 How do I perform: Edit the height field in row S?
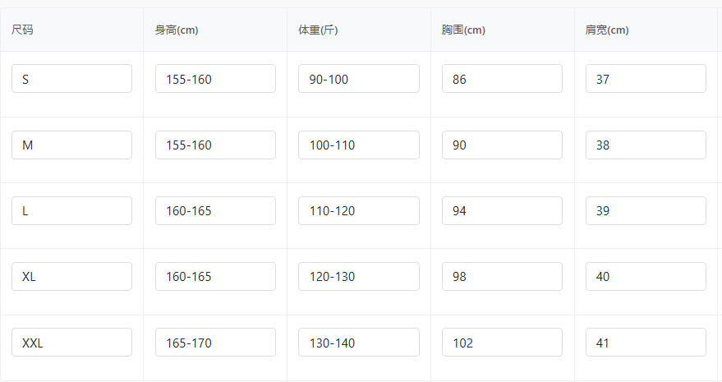tap(215, 79)
